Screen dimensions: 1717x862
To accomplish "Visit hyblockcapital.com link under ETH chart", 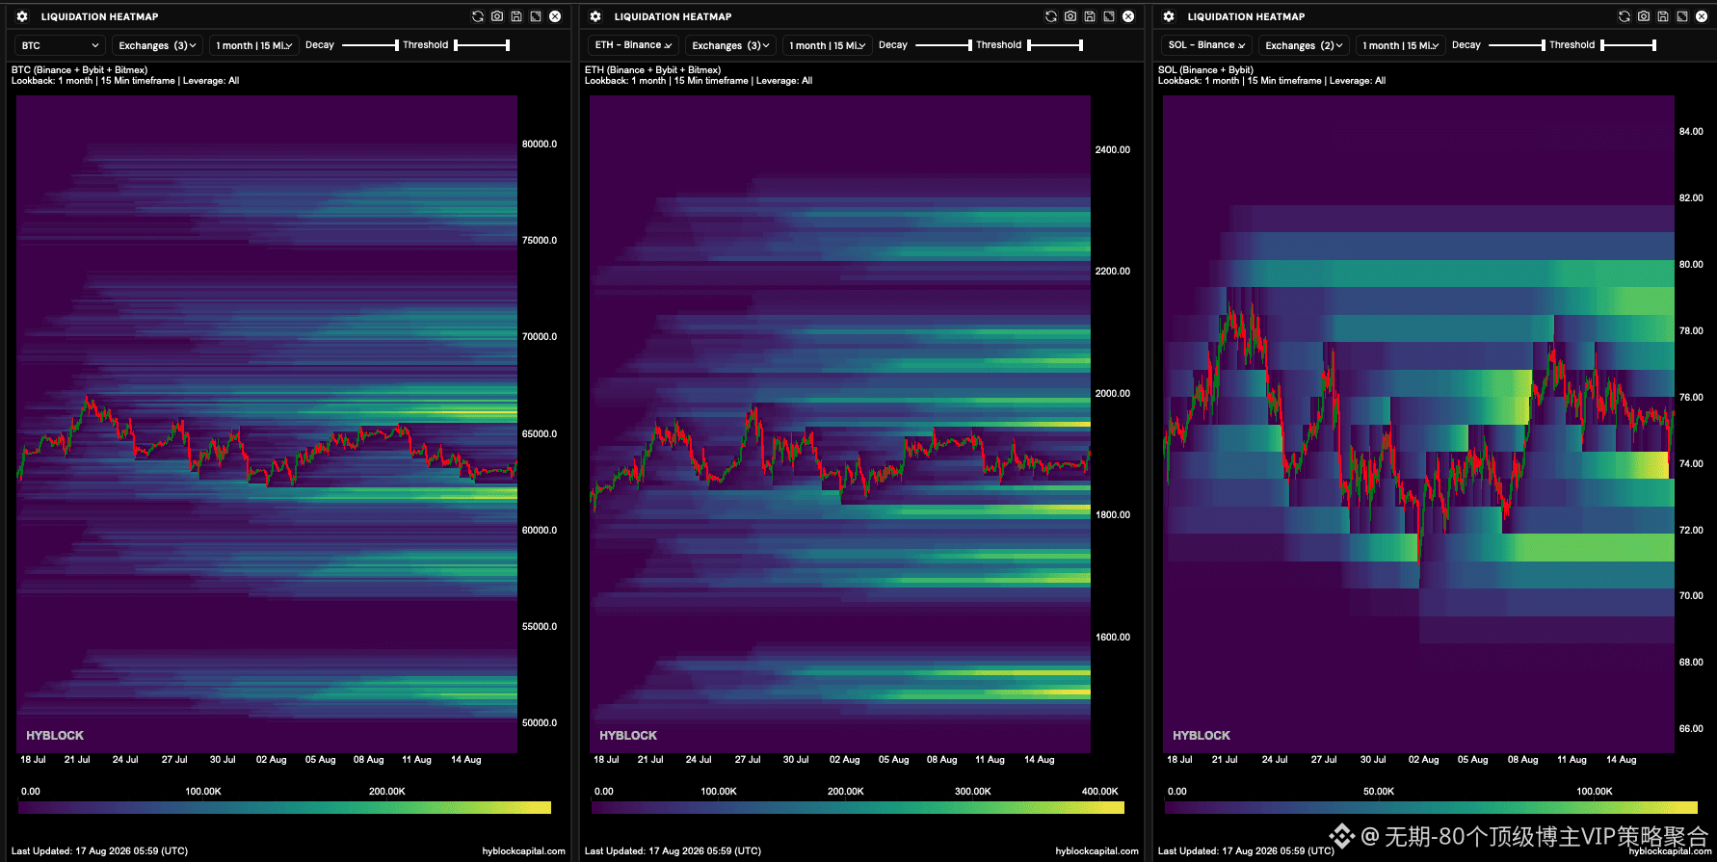I will 1096,851.
